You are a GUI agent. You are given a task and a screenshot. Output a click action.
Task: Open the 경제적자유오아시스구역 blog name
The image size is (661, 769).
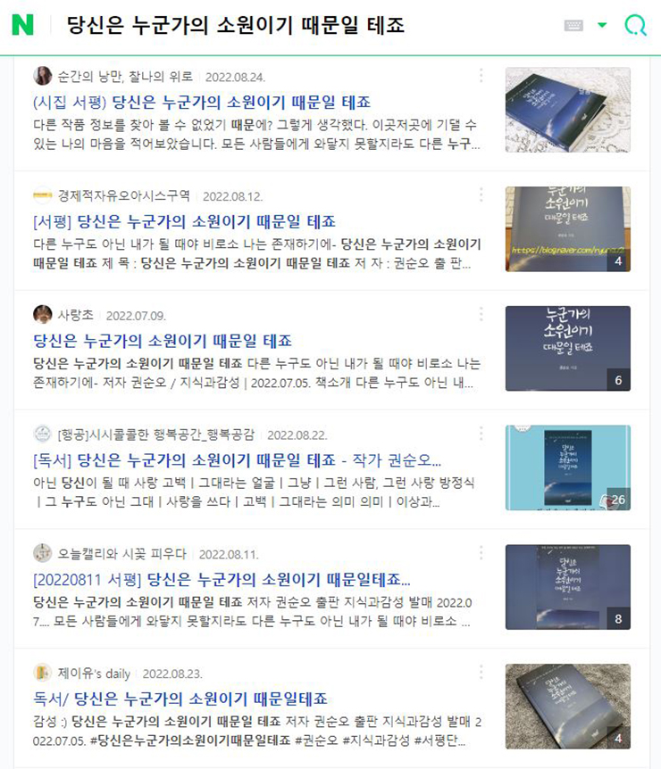124,195
